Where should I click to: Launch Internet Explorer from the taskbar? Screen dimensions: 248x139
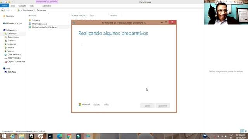pyautogui.click(x=12, y=136)
